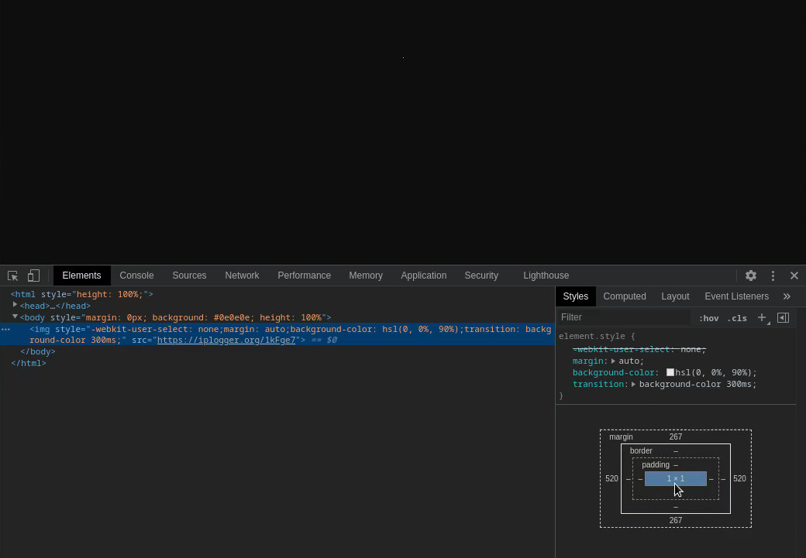The height and width of the screenshot is (558, 806).
Task: Open the DevTools three-dot customize menu
Action: [x=773, y=276]
